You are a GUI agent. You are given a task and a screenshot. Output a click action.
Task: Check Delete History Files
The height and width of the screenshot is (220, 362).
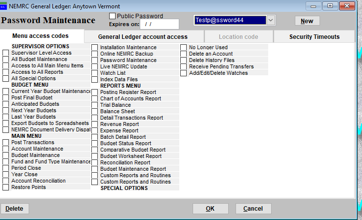click(184, 61)
